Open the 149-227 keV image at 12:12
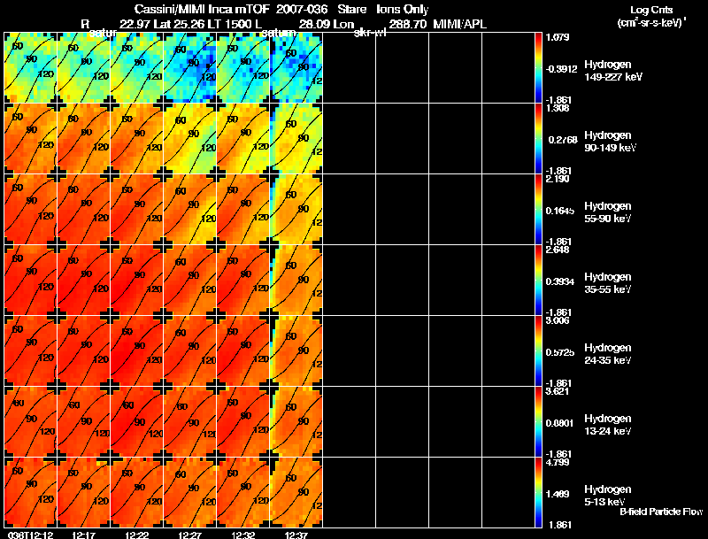708x539 pixels. pyautogui.click(x=31, y=68)
